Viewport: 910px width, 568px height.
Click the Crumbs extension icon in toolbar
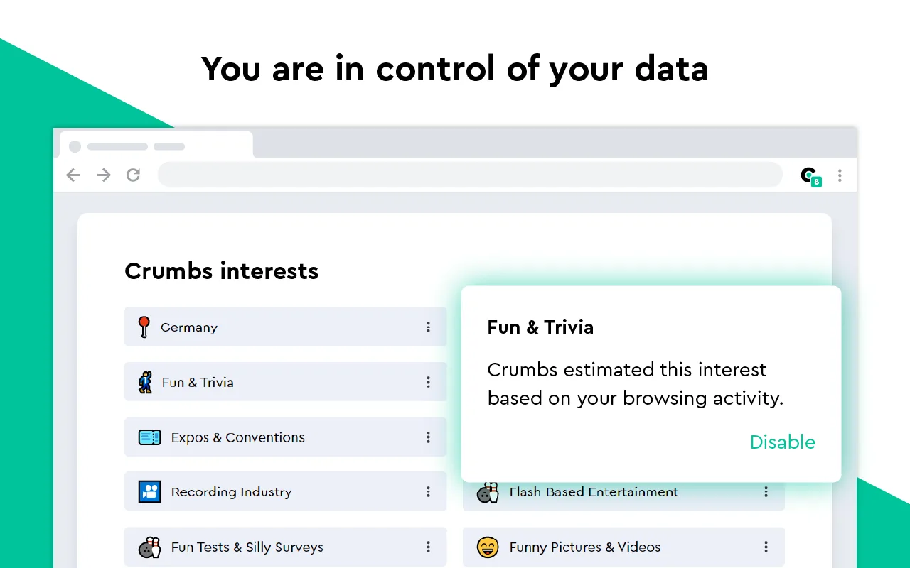(810, 176)
